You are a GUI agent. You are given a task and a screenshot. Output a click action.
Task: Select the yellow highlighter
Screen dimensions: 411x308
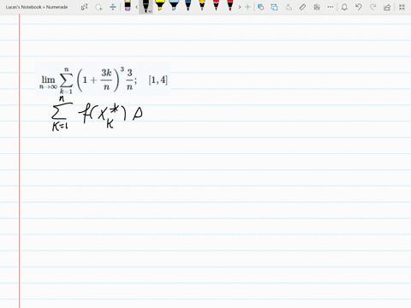pos(160,6)
